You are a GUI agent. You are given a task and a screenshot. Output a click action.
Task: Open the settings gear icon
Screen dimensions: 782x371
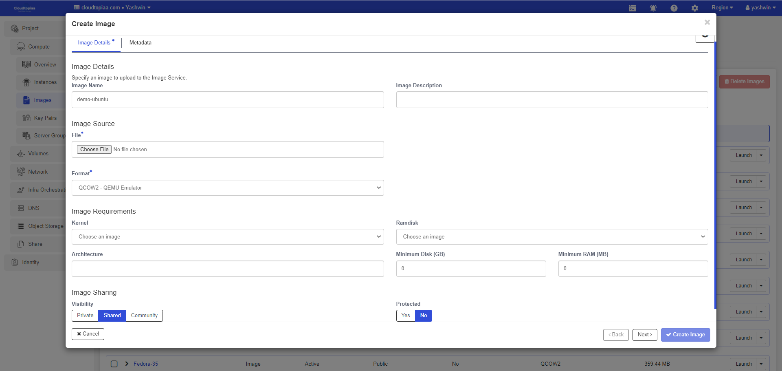tap(694, 8)
